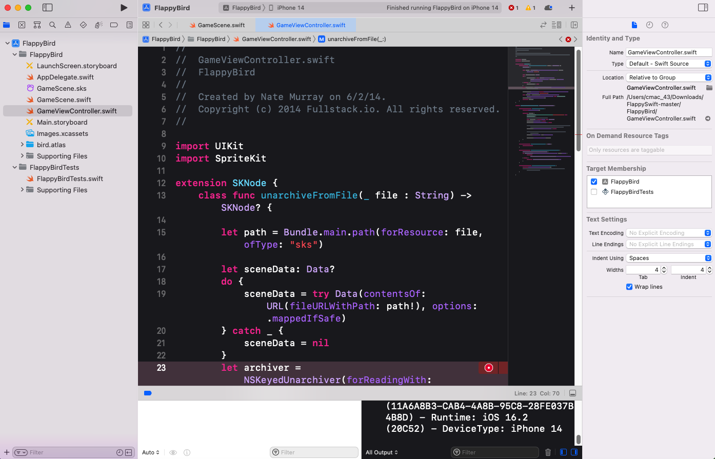The width and height of the screenshot is (715, 459).
Task: Toggle breakpoints activation blue tag
Action: click(148, 393)
